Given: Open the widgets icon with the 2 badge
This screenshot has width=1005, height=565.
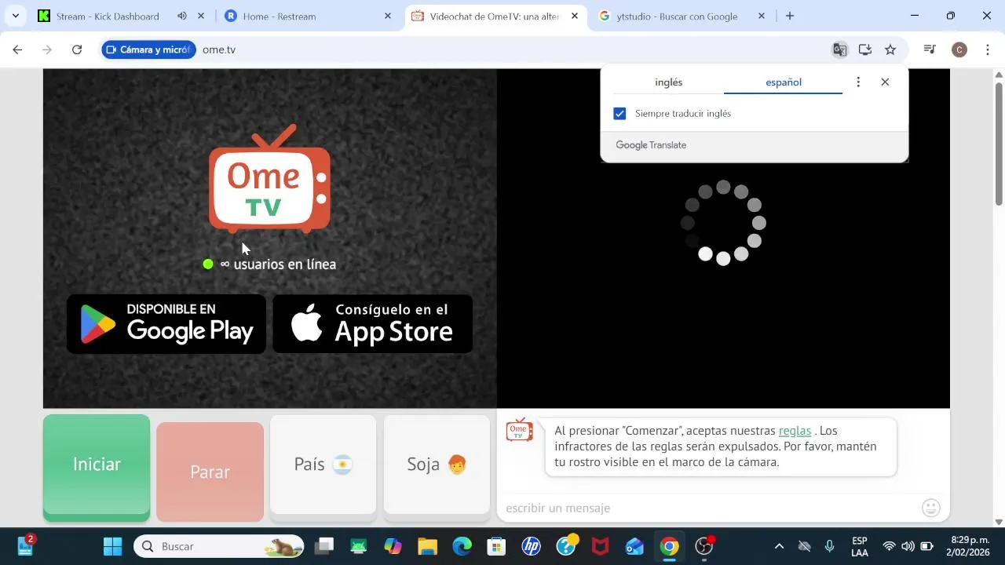Looking at the screenshot, I should coord(25,545).
